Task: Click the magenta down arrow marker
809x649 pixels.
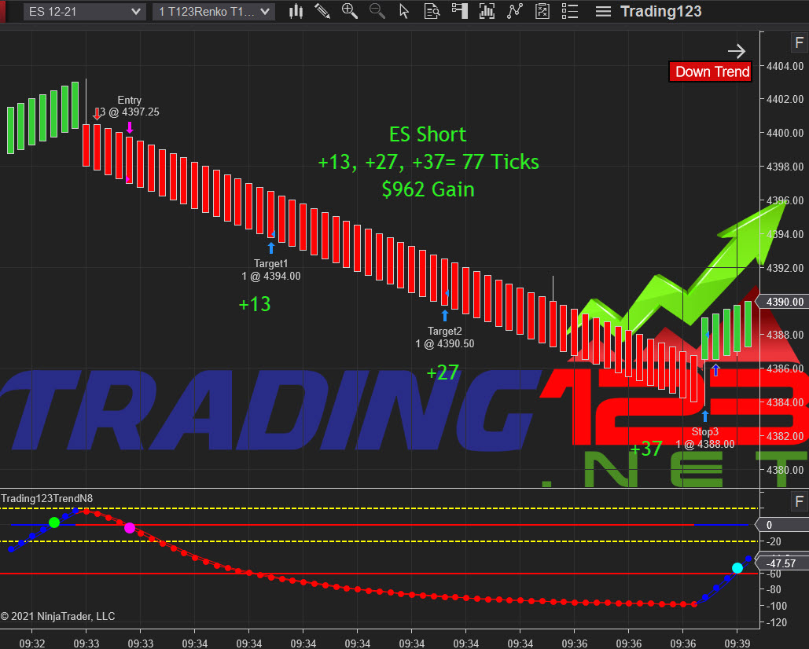Action: click(130, 128)
